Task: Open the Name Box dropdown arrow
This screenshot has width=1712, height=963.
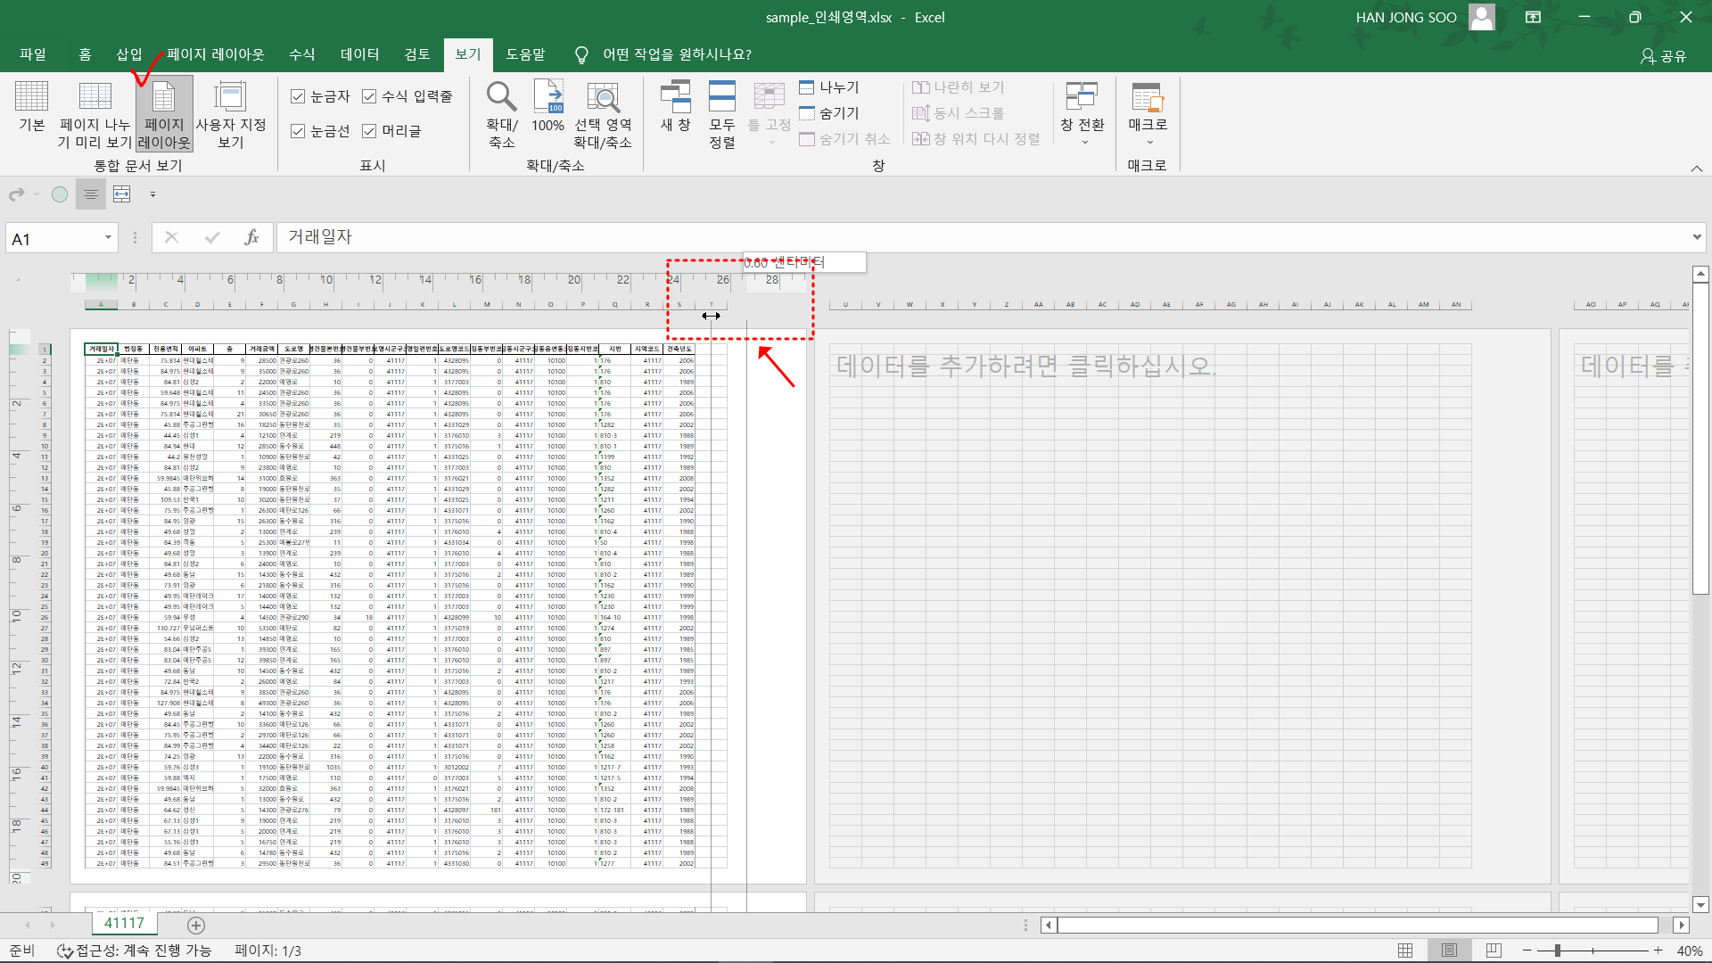Action: (x=108, y=237)
